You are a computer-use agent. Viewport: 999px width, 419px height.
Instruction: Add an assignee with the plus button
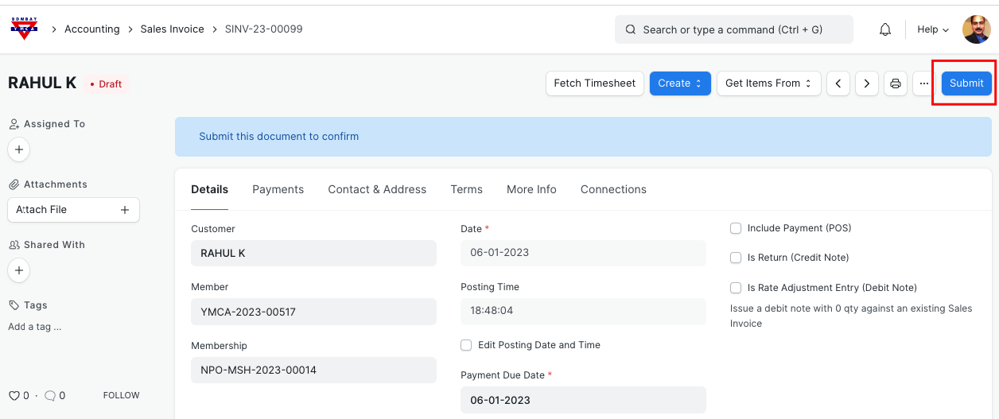click(19, 149)
